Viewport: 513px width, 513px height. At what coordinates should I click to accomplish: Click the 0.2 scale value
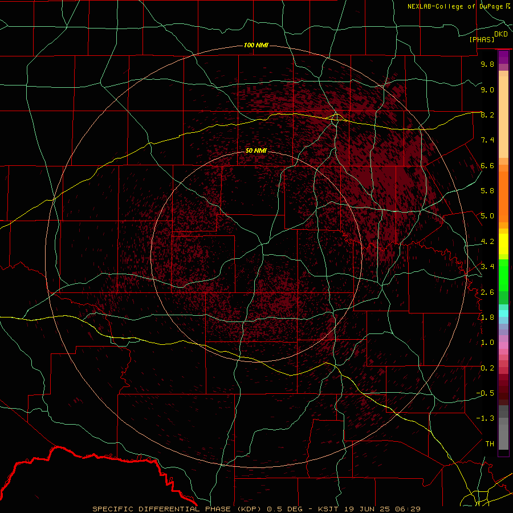(x=487, y=368)
